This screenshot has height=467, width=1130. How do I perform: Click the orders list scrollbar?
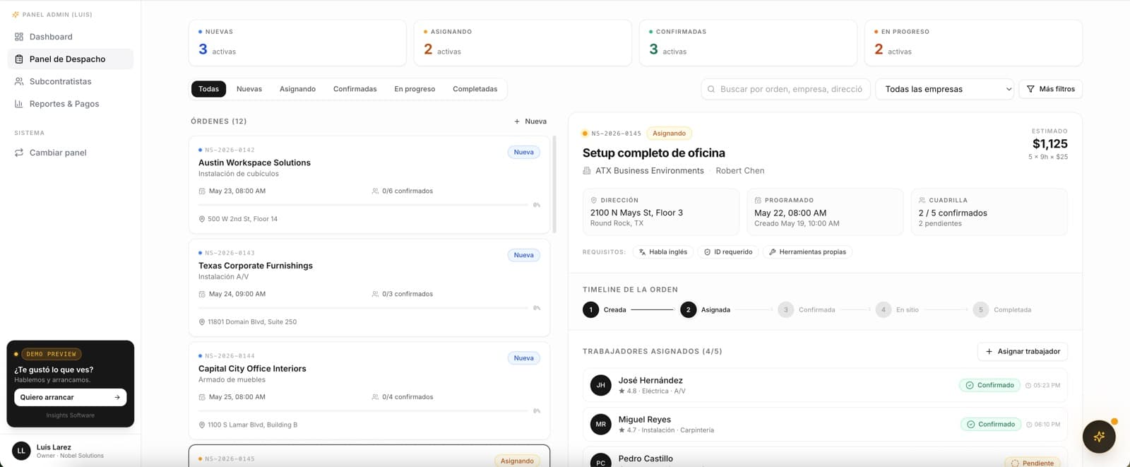click(554, 184)
